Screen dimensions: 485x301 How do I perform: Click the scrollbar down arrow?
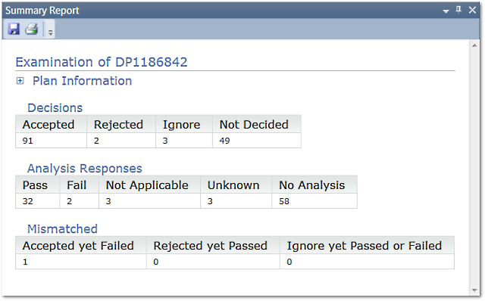click(x=474, y=290)
